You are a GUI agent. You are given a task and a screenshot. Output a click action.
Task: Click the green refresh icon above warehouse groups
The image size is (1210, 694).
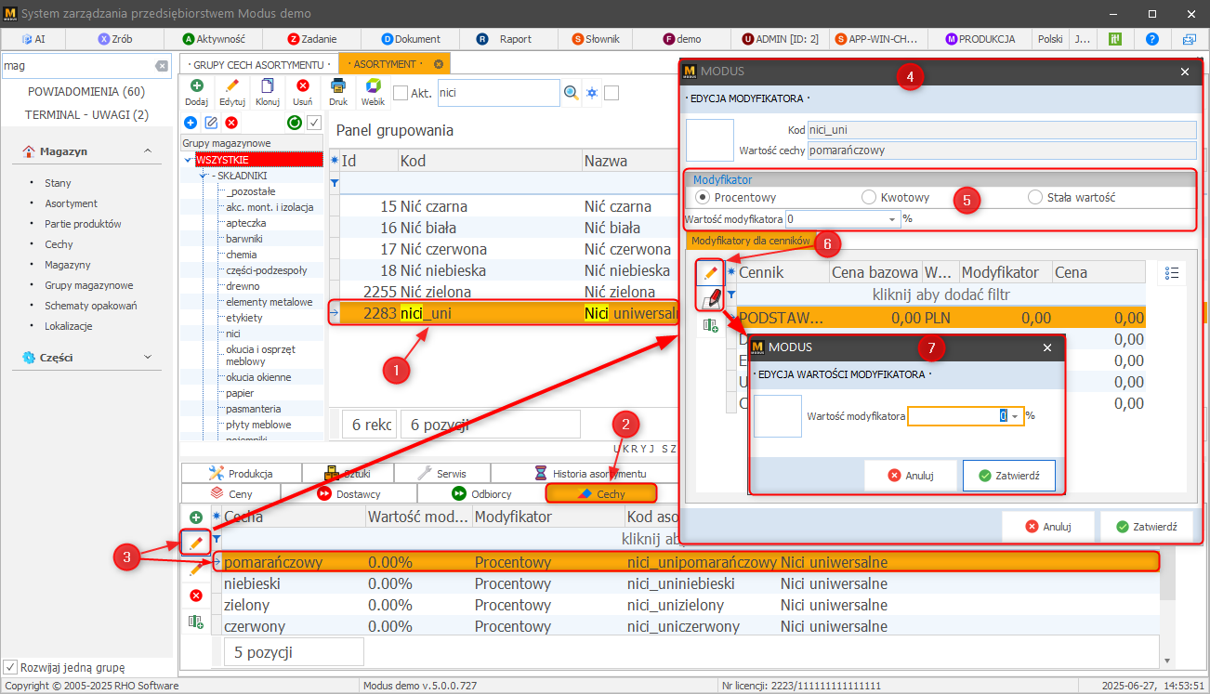tap(294, 123)
